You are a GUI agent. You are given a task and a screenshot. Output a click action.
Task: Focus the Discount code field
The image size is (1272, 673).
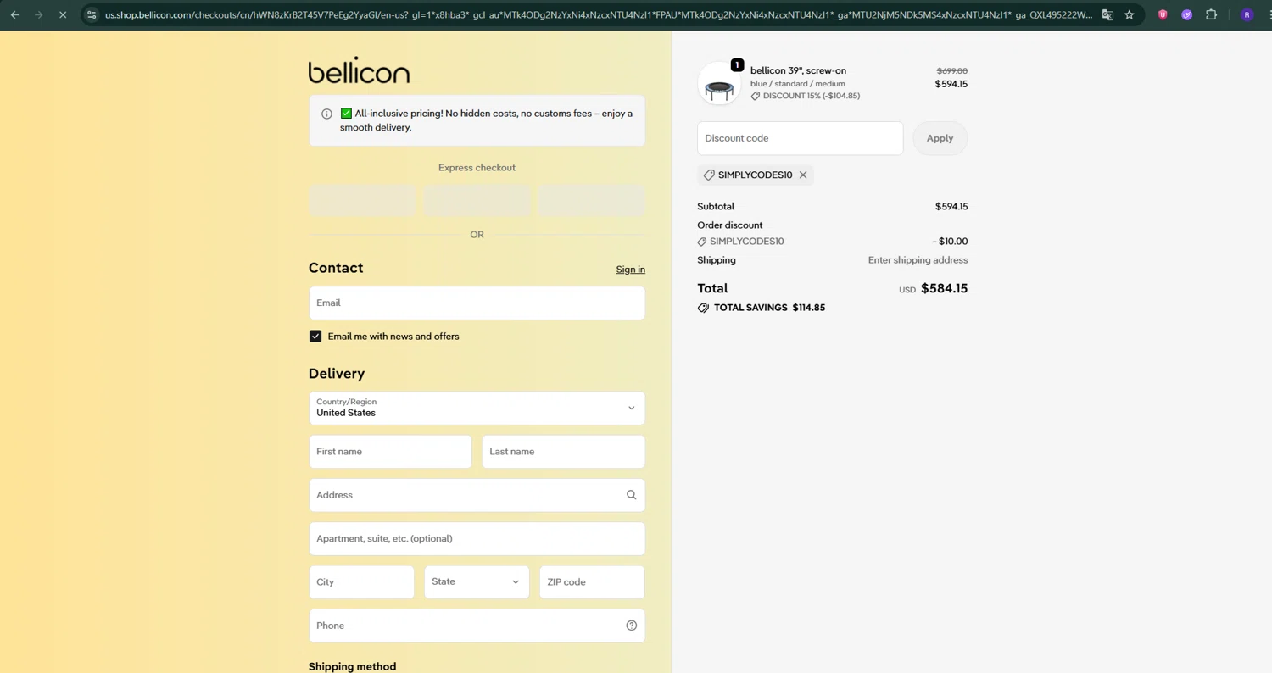coord(800,138)
